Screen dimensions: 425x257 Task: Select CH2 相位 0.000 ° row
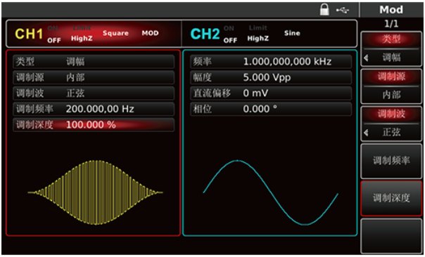(271, 109)
